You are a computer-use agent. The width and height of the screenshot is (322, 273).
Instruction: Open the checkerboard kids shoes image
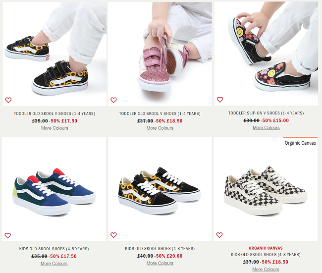point(266,189)
